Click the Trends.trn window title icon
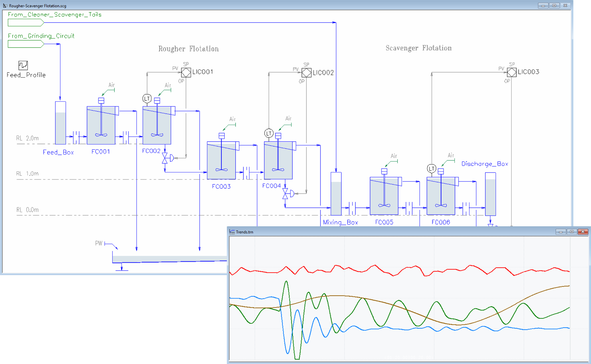The height and width of the screenshot is (364, 591). [x=232, y=232]
